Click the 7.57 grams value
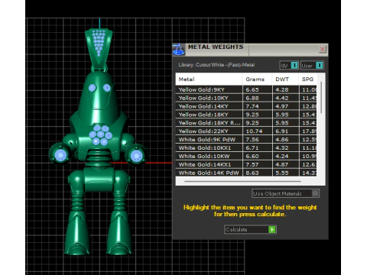The image size is (367, 275). click(252, 164)
